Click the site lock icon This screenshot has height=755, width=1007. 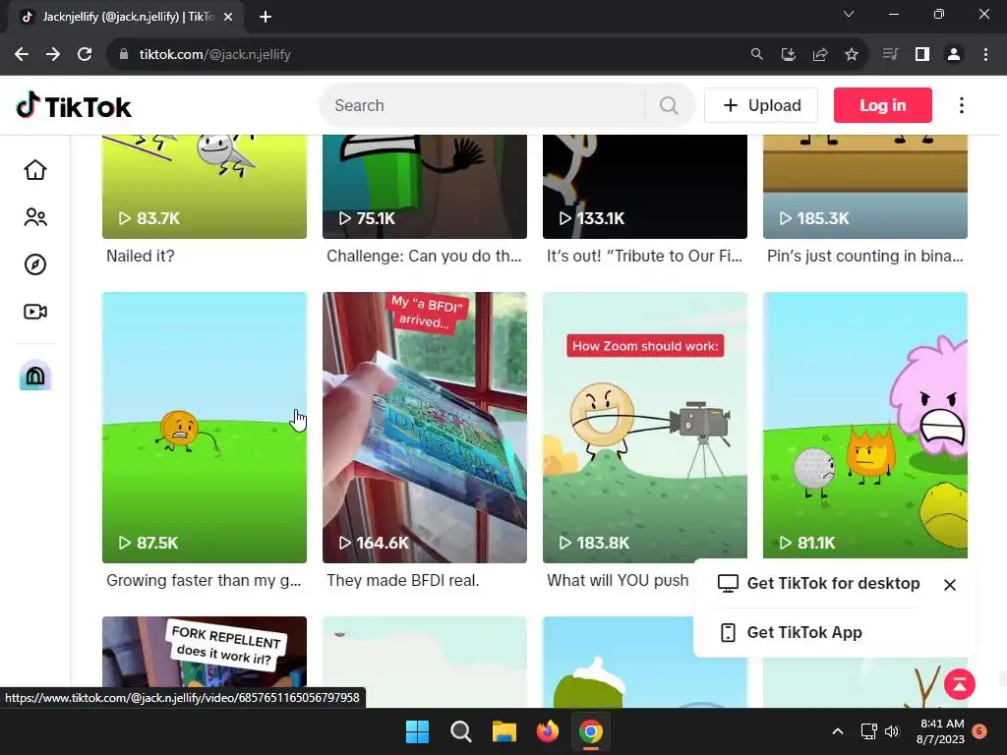point(124,55)
